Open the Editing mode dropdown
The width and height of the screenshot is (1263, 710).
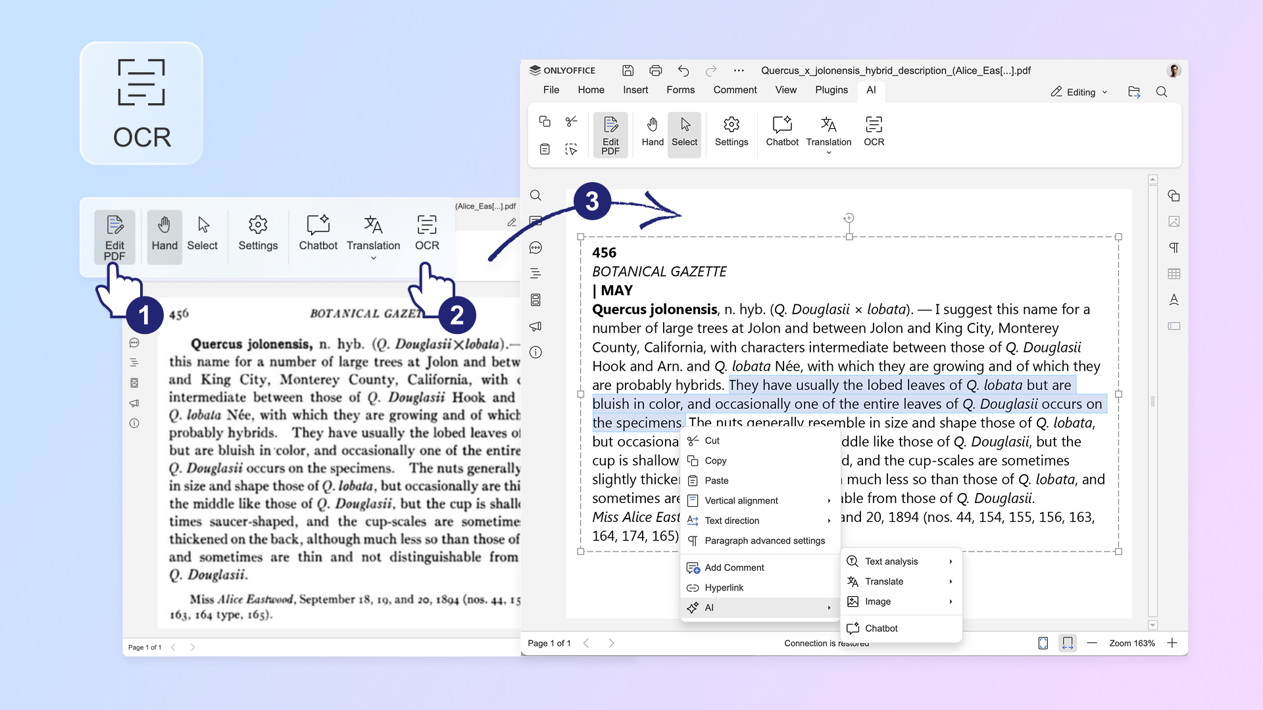1079,92
